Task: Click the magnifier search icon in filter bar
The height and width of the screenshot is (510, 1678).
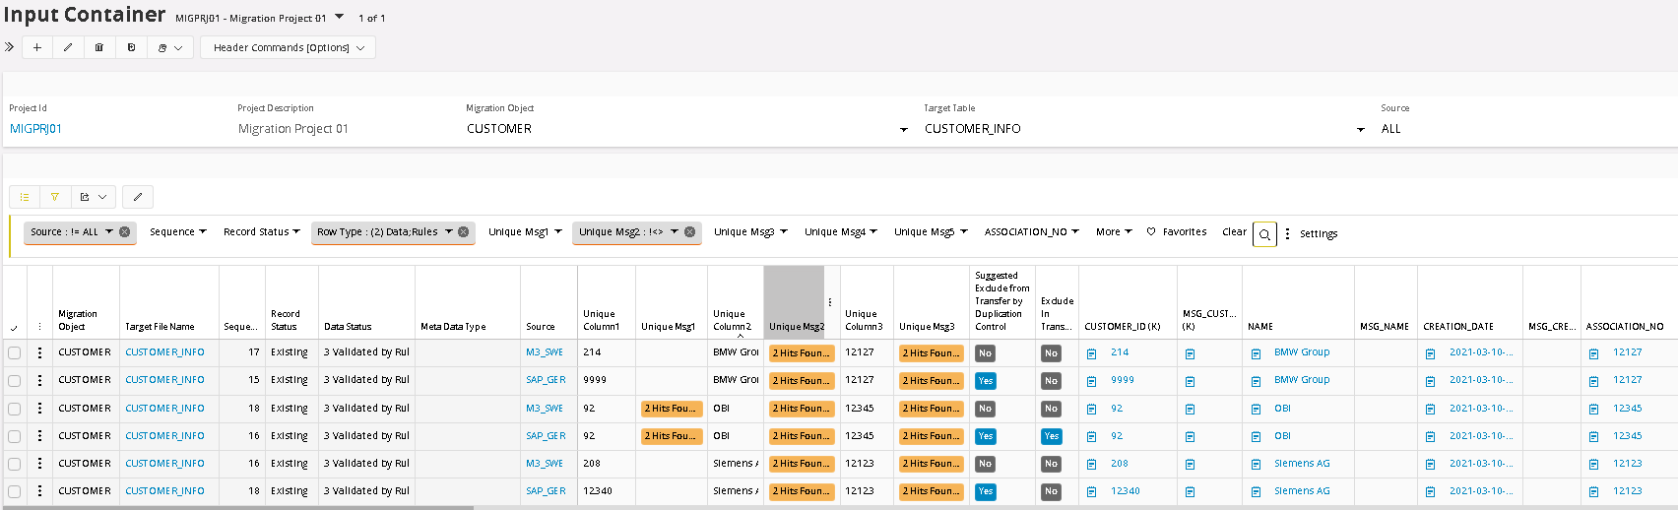Action: click(1264, 234)
